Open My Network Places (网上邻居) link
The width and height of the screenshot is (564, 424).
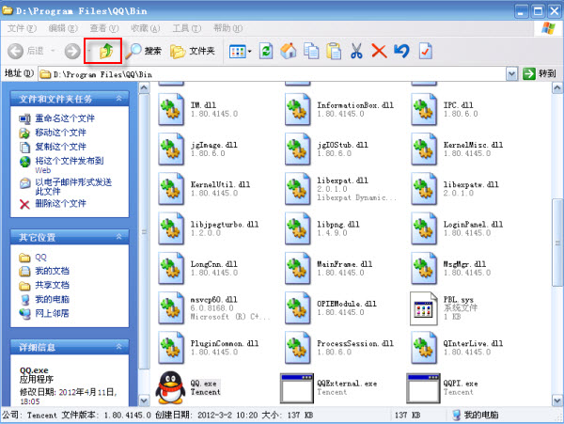[52, 313]
